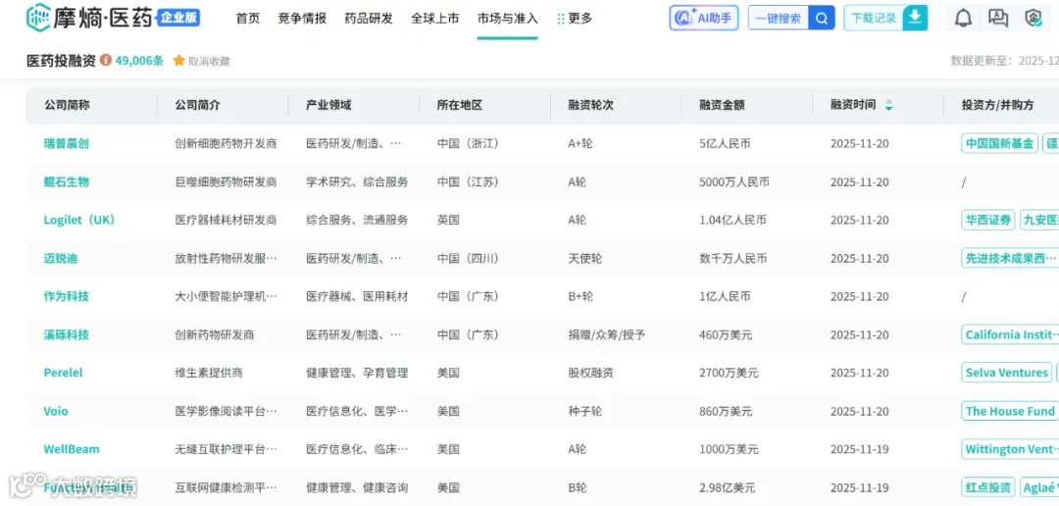Open 药品研发 menu

[x=369, y=19]
